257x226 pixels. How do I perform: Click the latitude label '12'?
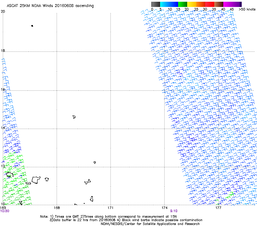(x=3, y=166)
